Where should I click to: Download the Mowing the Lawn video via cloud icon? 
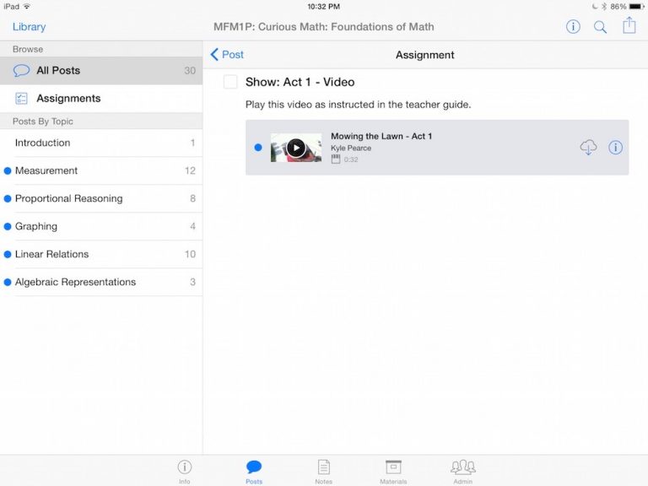[588, 148]
